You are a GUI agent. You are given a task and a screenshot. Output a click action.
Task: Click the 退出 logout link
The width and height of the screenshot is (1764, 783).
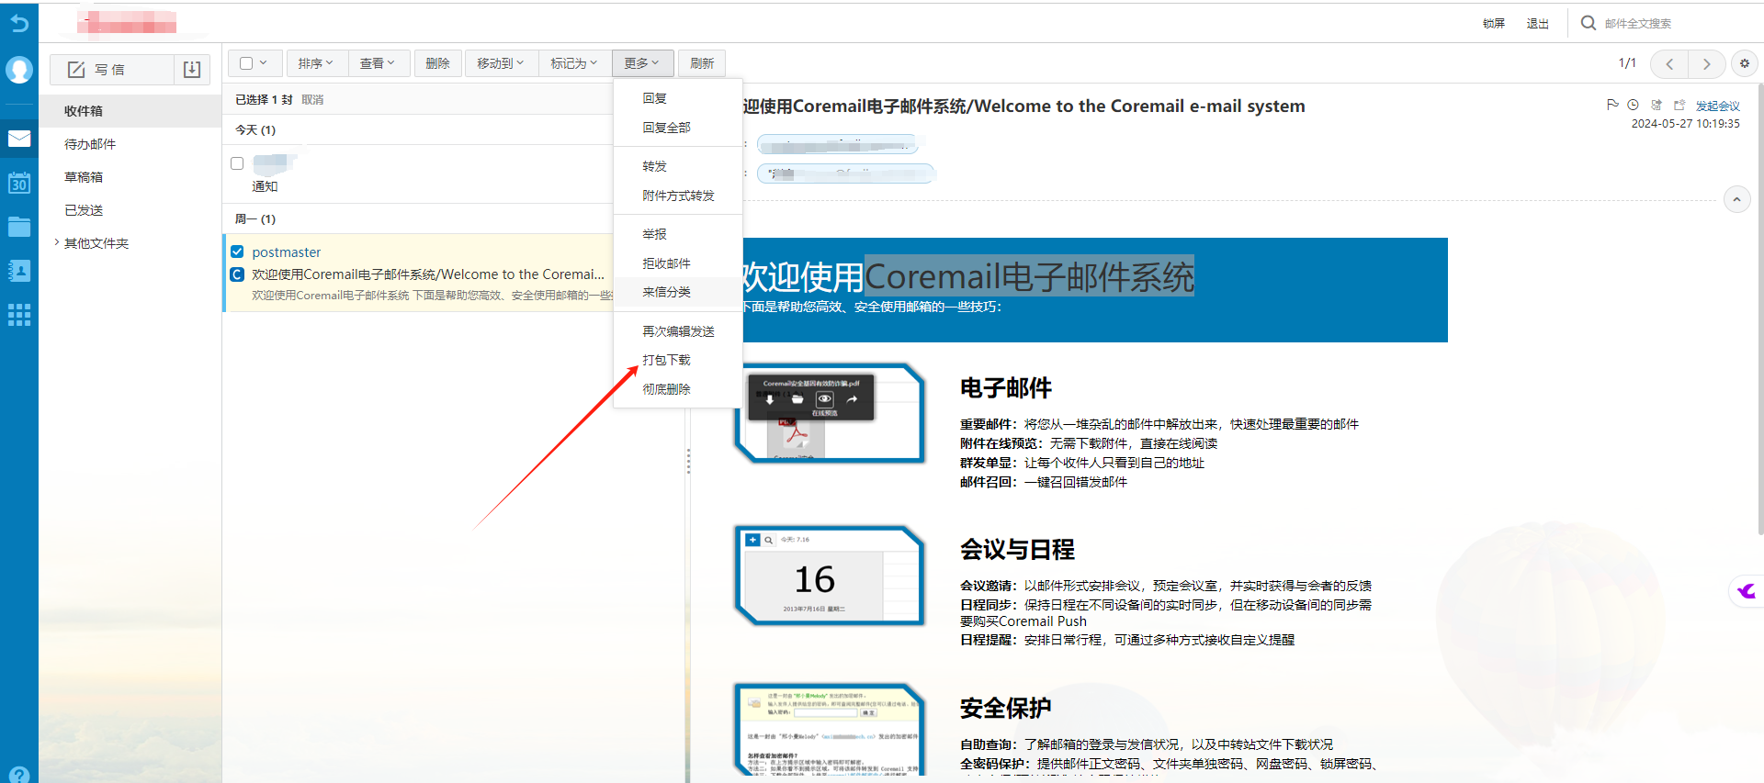point(1538,24)
